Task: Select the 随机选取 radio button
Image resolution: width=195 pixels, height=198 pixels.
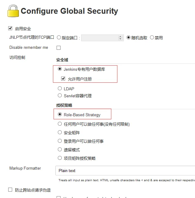Action: (128, 38)
